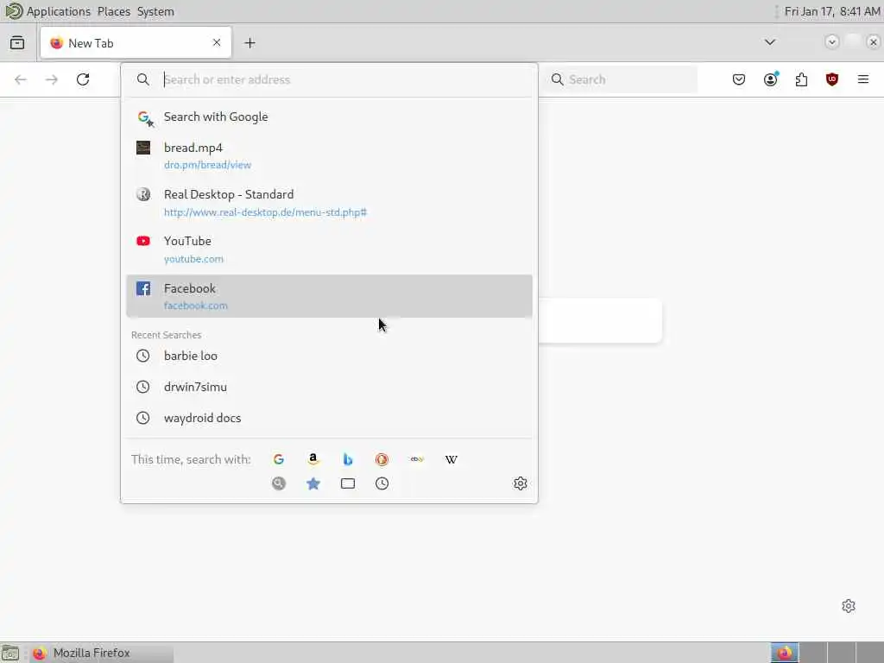
Task: Open search settings gear in dropdown
Action: 520,483
